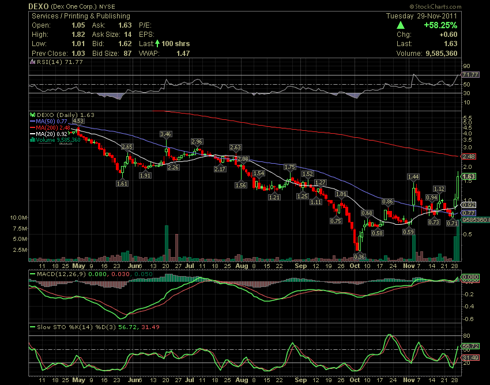The height and width of the screenshot is (385, 490).
Task: Click the 2.96 price peak label
Action: click(x=197, y=142)
